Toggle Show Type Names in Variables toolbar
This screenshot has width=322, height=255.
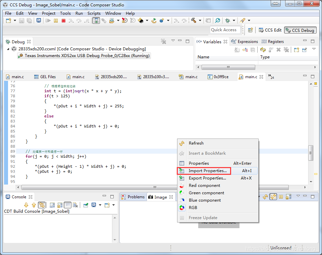click(237, 50)
